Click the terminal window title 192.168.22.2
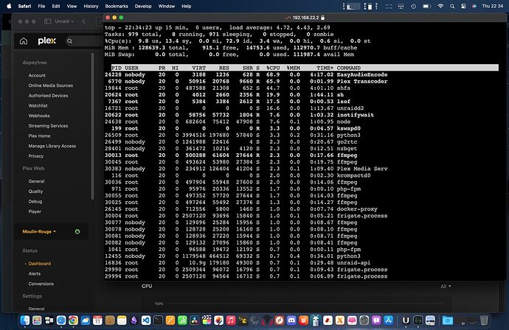This screenshot has width=509, height=330. coord(306,18)
